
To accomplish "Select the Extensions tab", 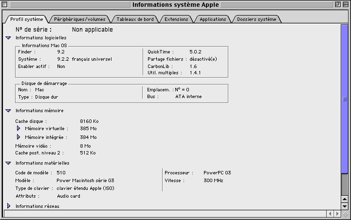I will click(x=176, y=19).
